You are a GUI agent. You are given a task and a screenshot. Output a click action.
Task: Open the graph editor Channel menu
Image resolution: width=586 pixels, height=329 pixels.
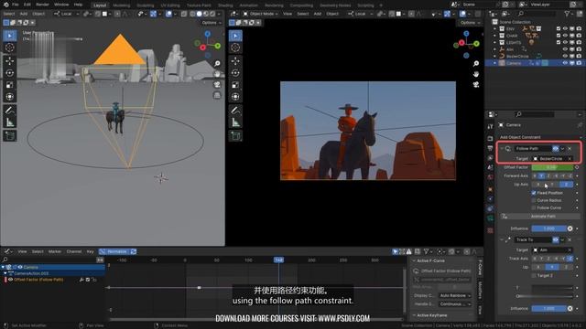tap(73, 251)
